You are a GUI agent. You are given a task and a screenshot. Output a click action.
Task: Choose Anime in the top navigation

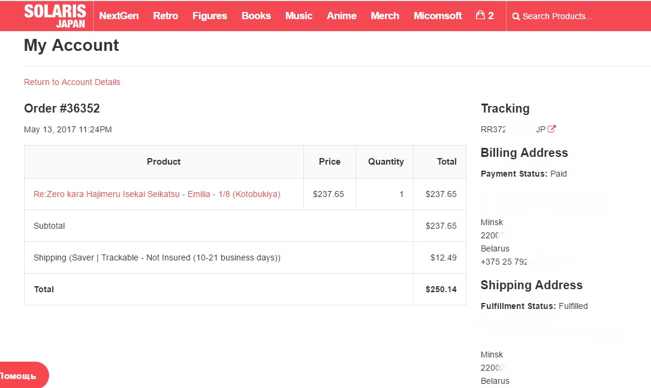pyautogui.click(x=342, y=16)
